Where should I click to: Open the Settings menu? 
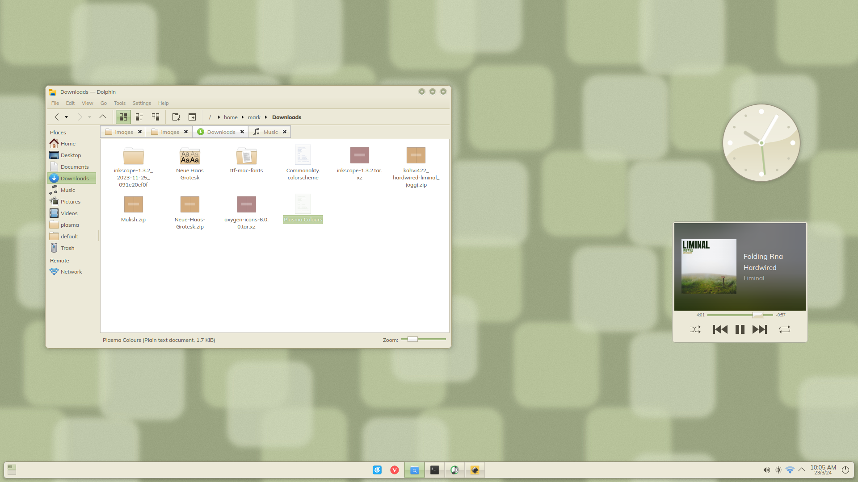(x=142, y=103)
